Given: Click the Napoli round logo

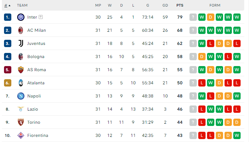Looking at the screenshot, I should click(x=21, y=96).
